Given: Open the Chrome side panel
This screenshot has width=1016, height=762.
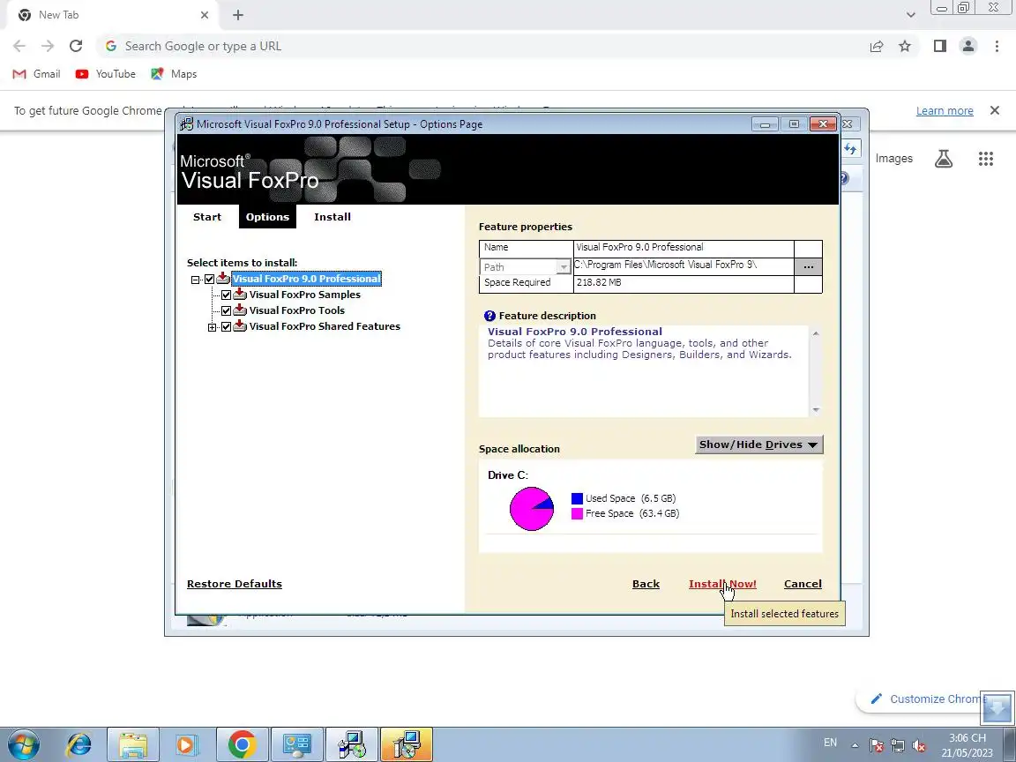Looking at the screenshot, I should tap(939, 46).
